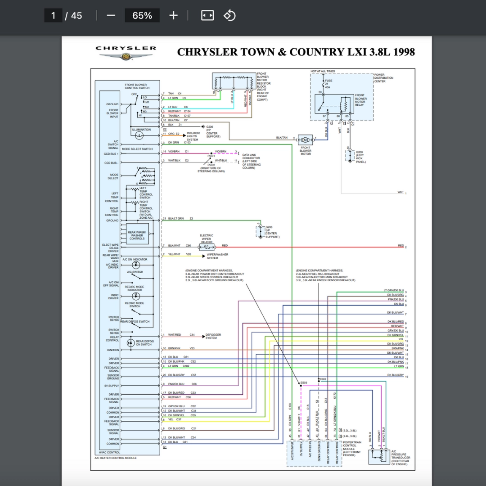
Task: Click the 'VIO/BRN D1' wire label
Action: pyautogui.click(x=178, y=152)
